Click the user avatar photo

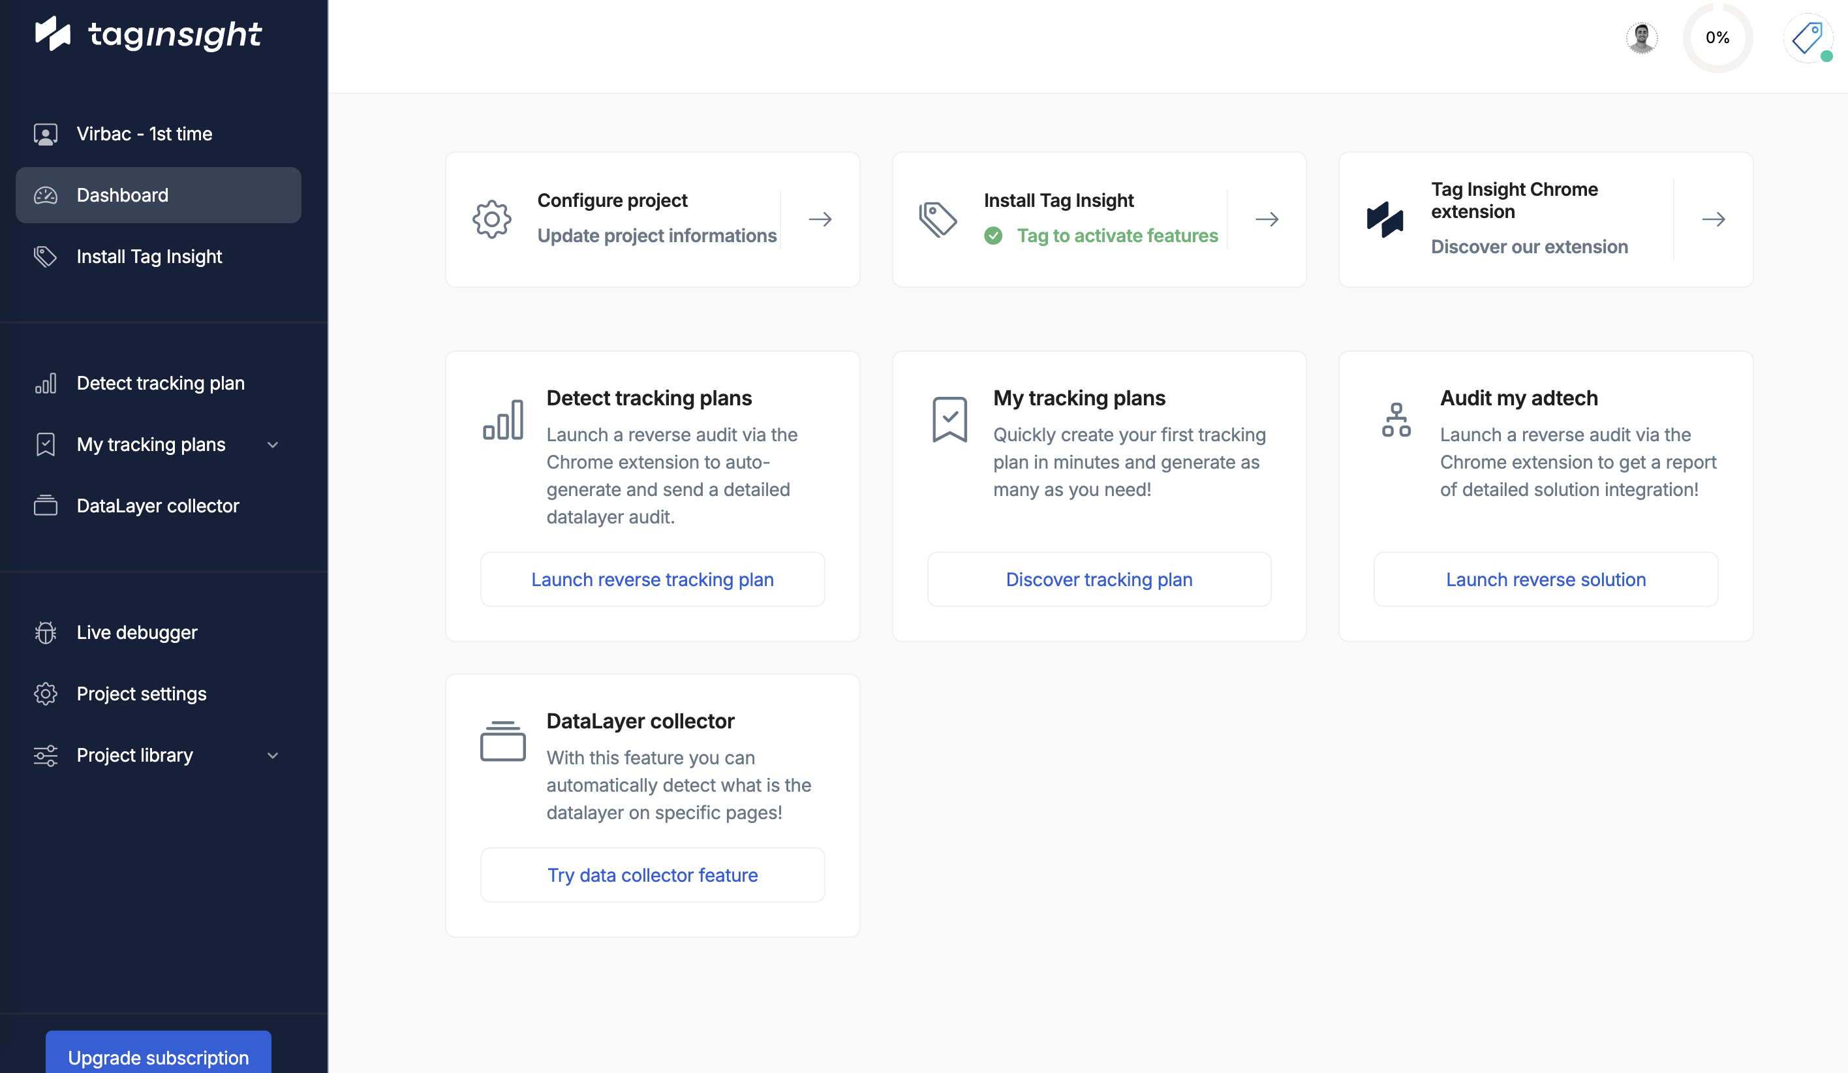1641,37
